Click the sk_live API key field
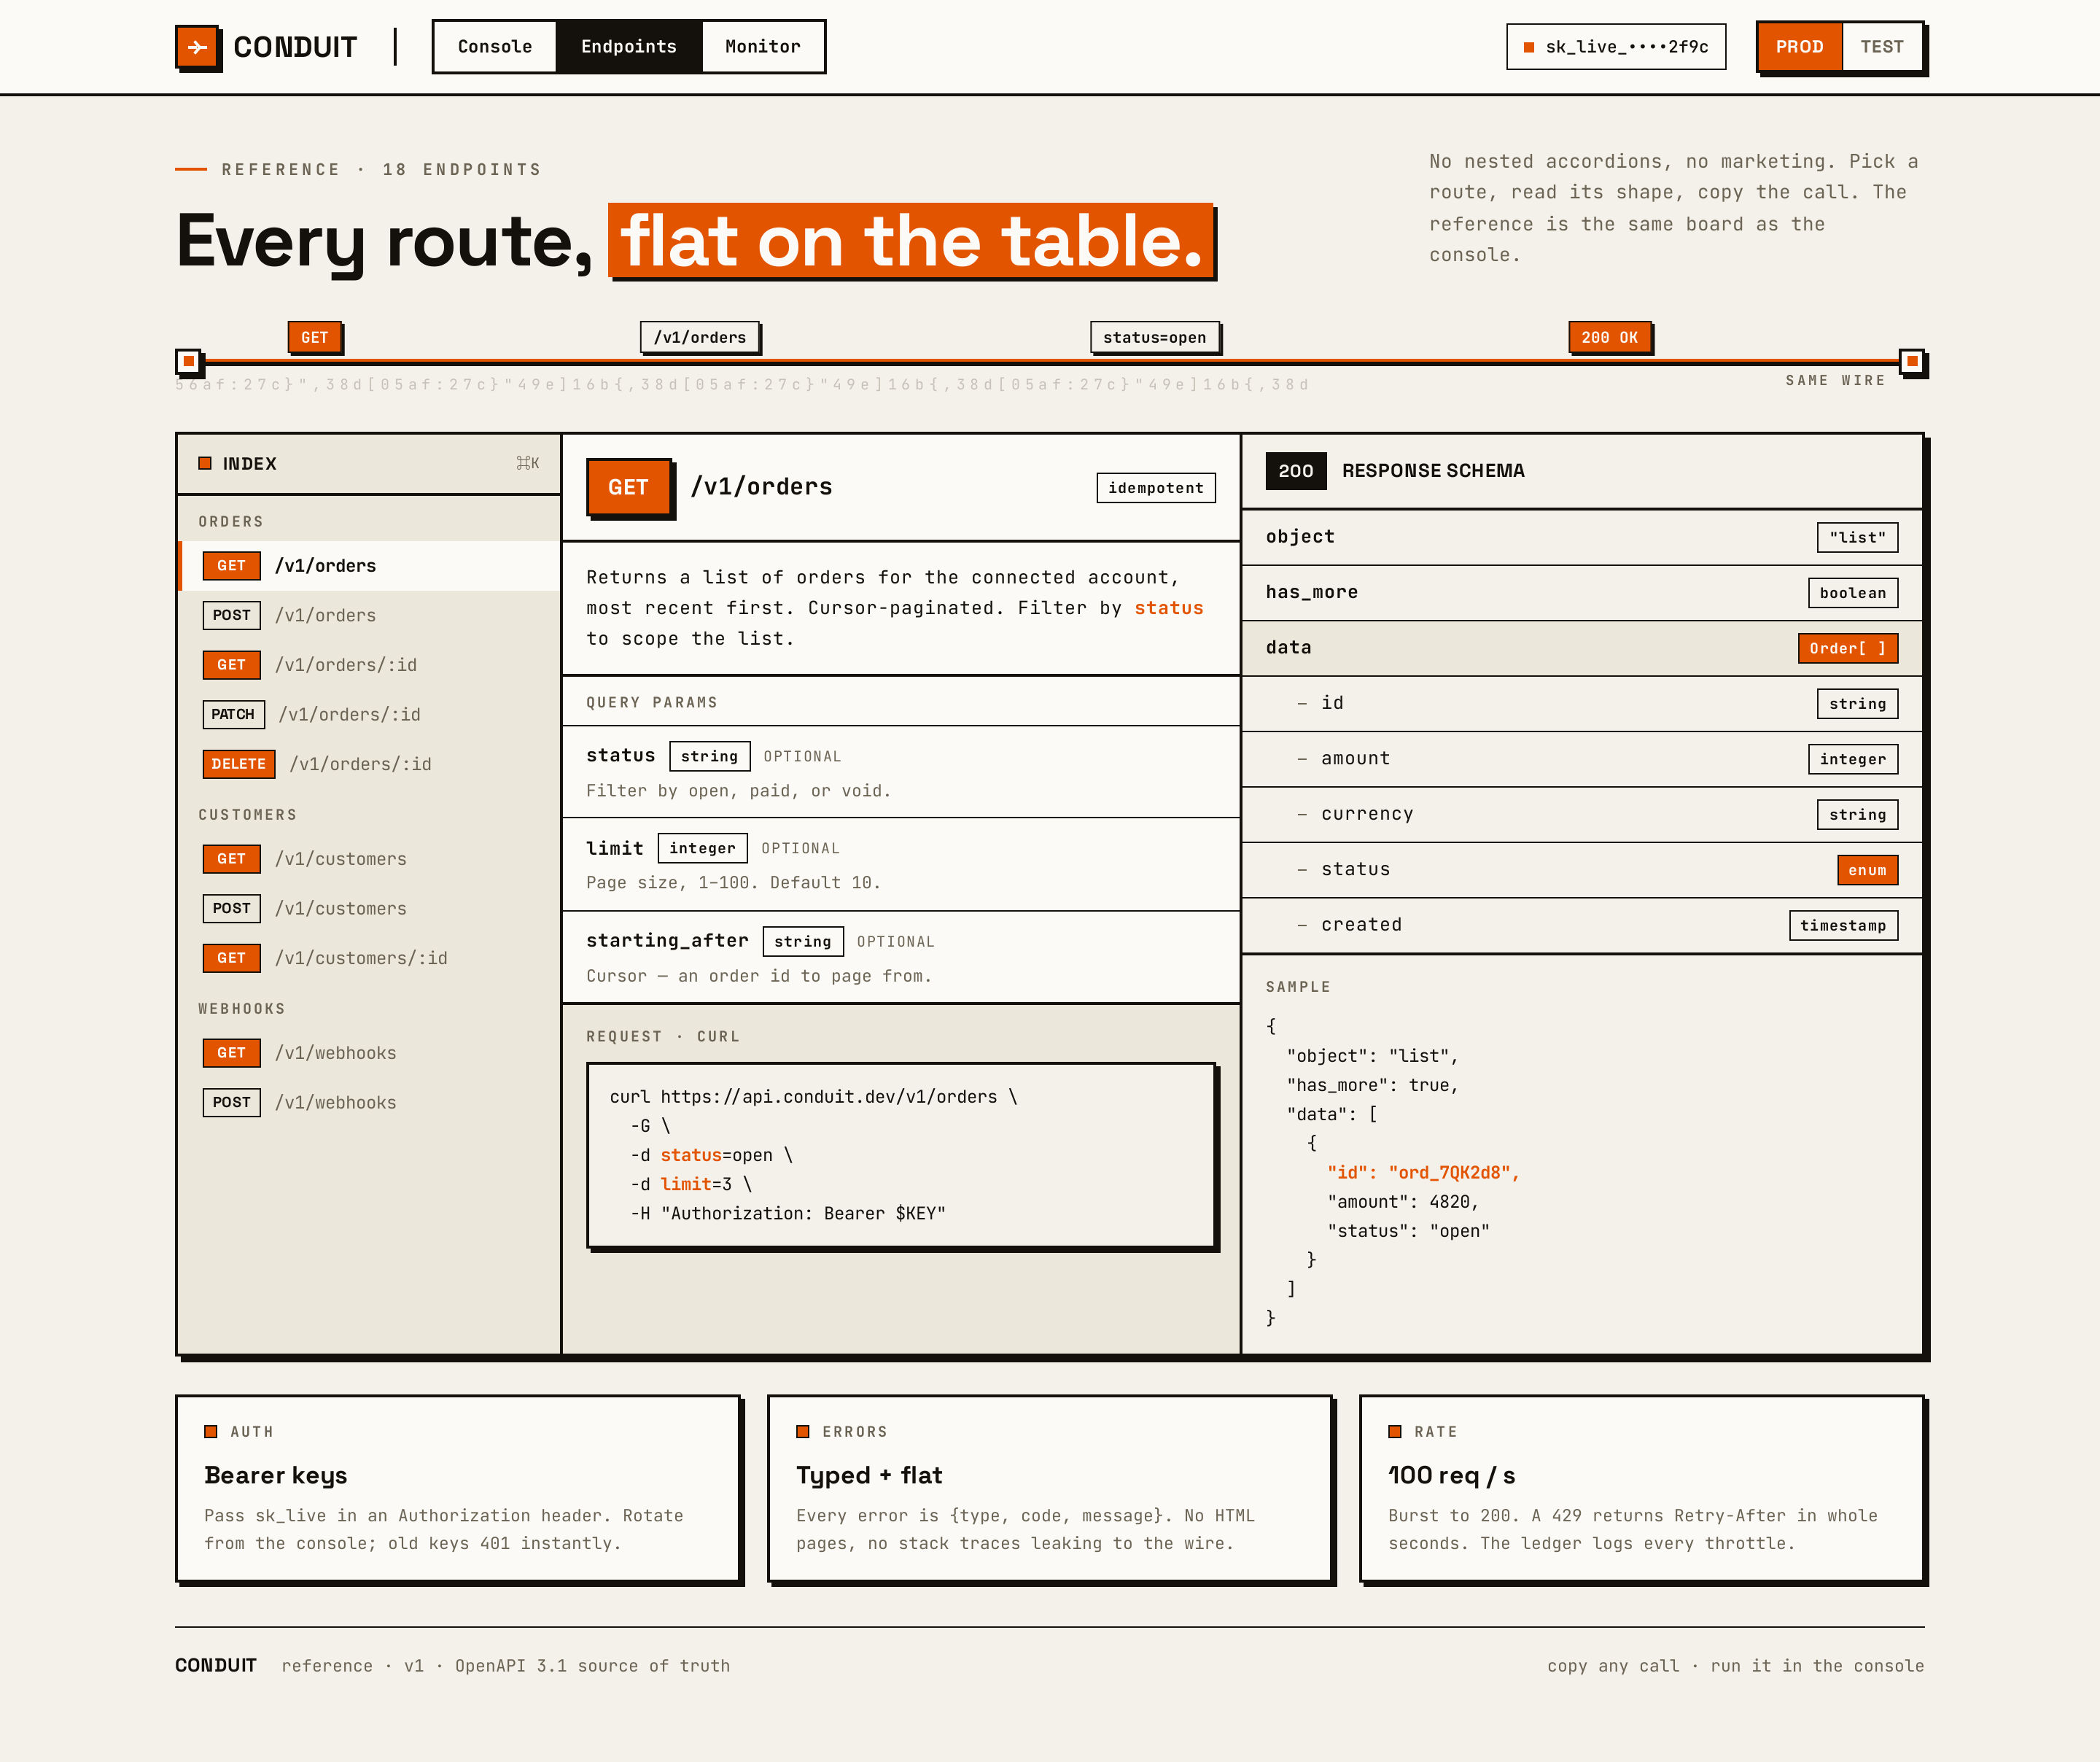The image size is (2100, 1762). pyautogui.click(x=1616, y=47)
